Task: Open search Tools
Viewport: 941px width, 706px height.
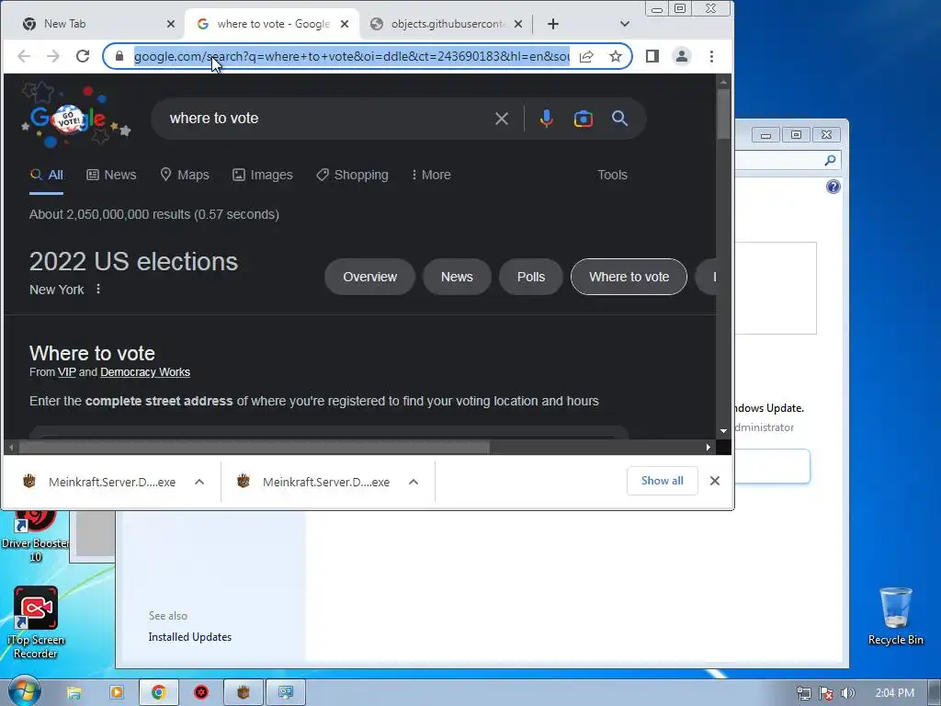Action: [612, 175]
